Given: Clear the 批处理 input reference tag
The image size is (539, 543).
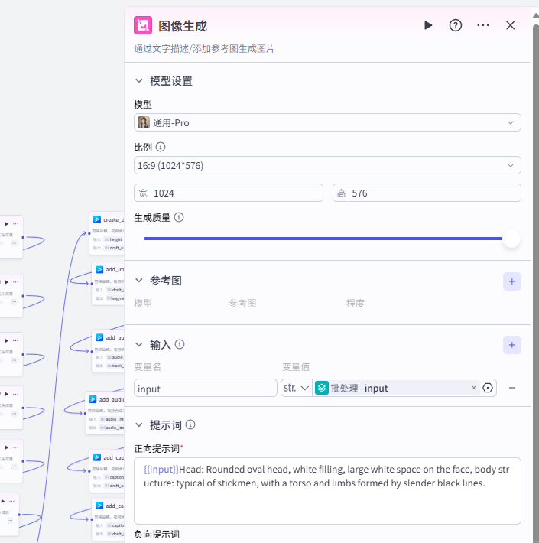Looking at the screenshot, I should [474, 388].
